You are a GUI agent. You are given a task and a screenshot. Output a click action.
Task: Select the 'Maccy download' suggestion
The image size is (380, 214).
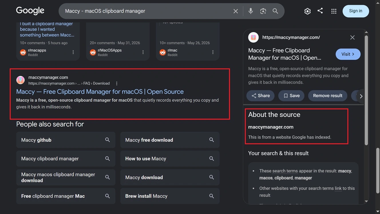(x=170, y=177)
